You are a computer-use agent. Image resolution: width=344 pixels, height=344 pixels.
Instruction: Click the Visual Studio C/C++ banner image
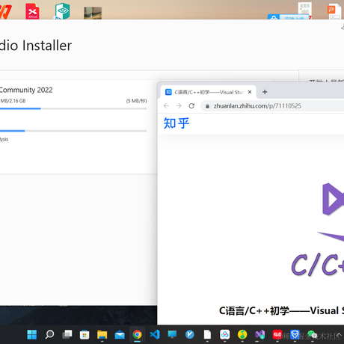pos(318,230)
